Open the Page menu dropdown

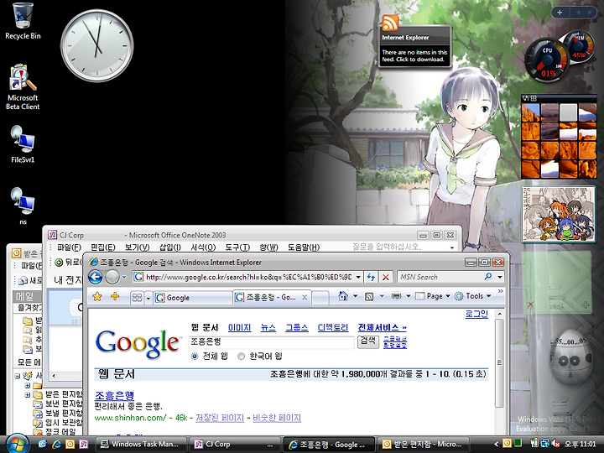(434, 296)
